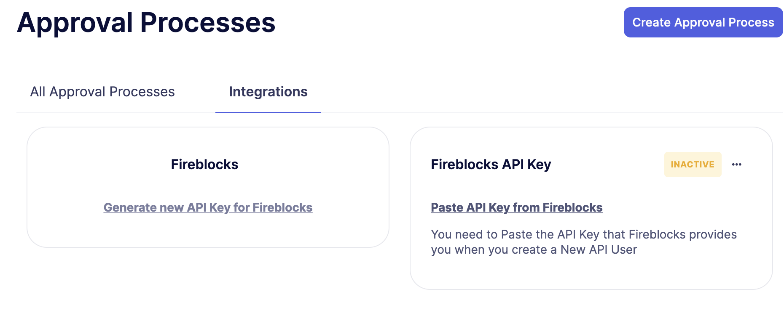Click the Fireblocks card header

pos(204,164)
